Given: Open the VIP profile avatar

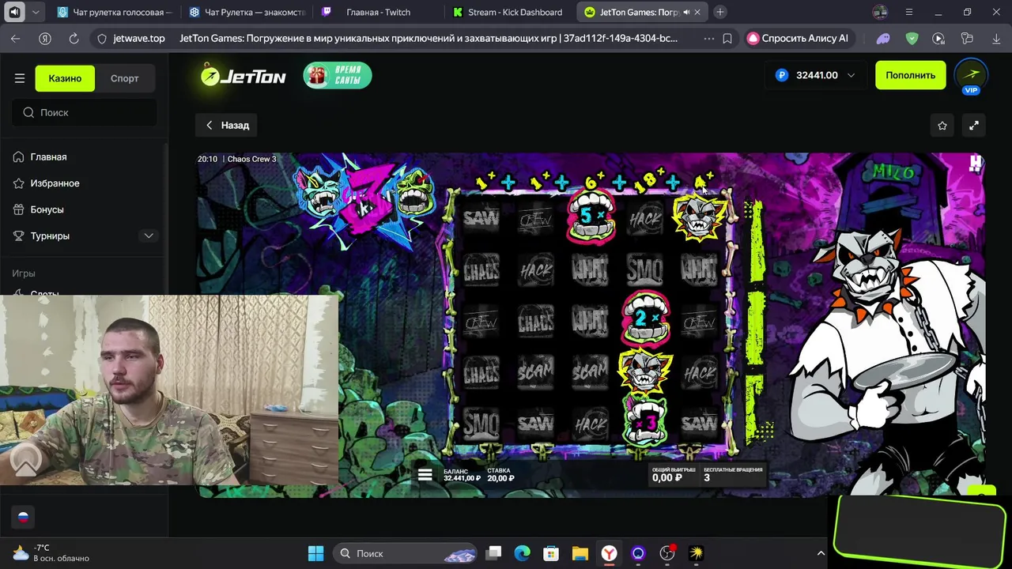Looking at the screenshot, I should click(x=971, y=76).
